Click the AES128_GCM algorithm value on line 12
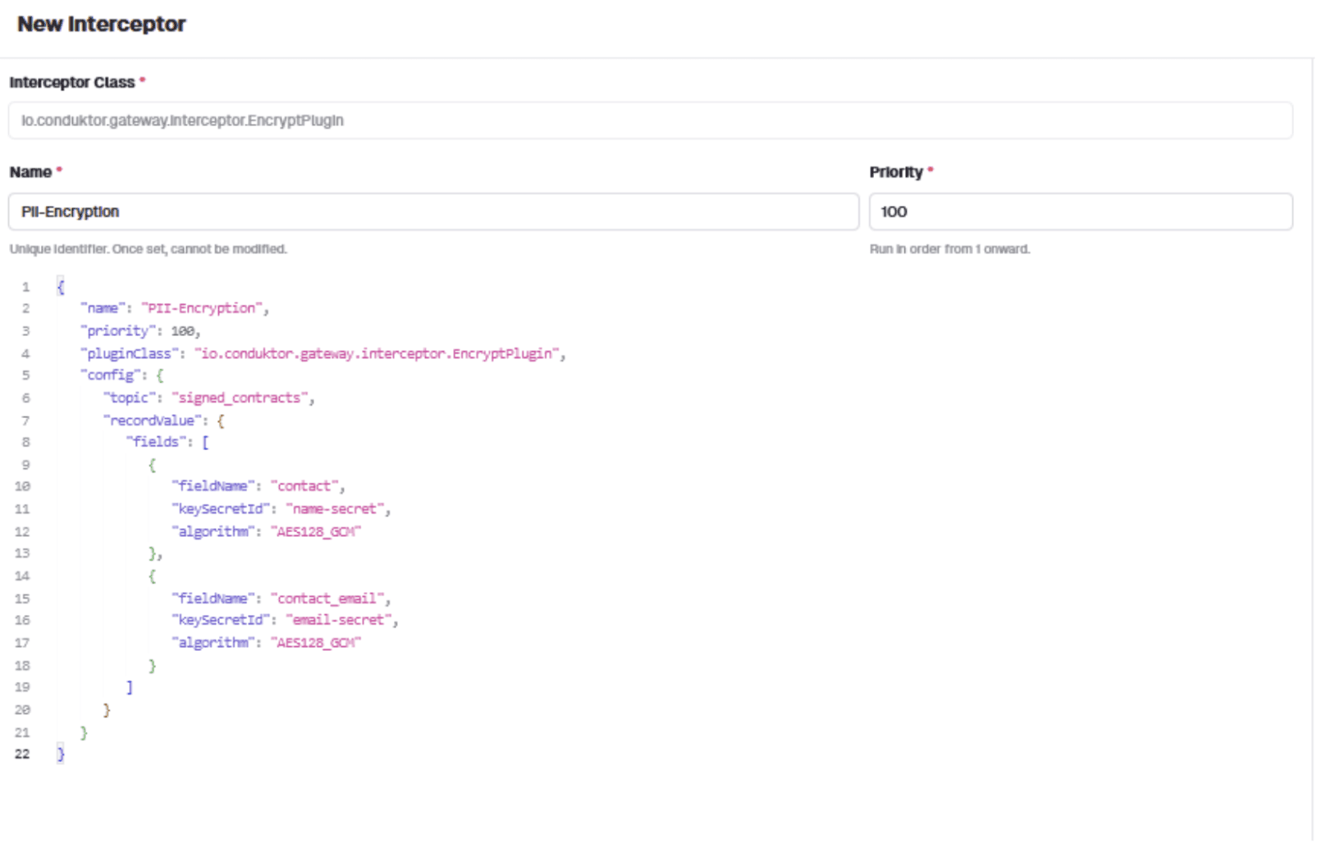Viewport: 1331px width, 851px height. coord(316,531)
